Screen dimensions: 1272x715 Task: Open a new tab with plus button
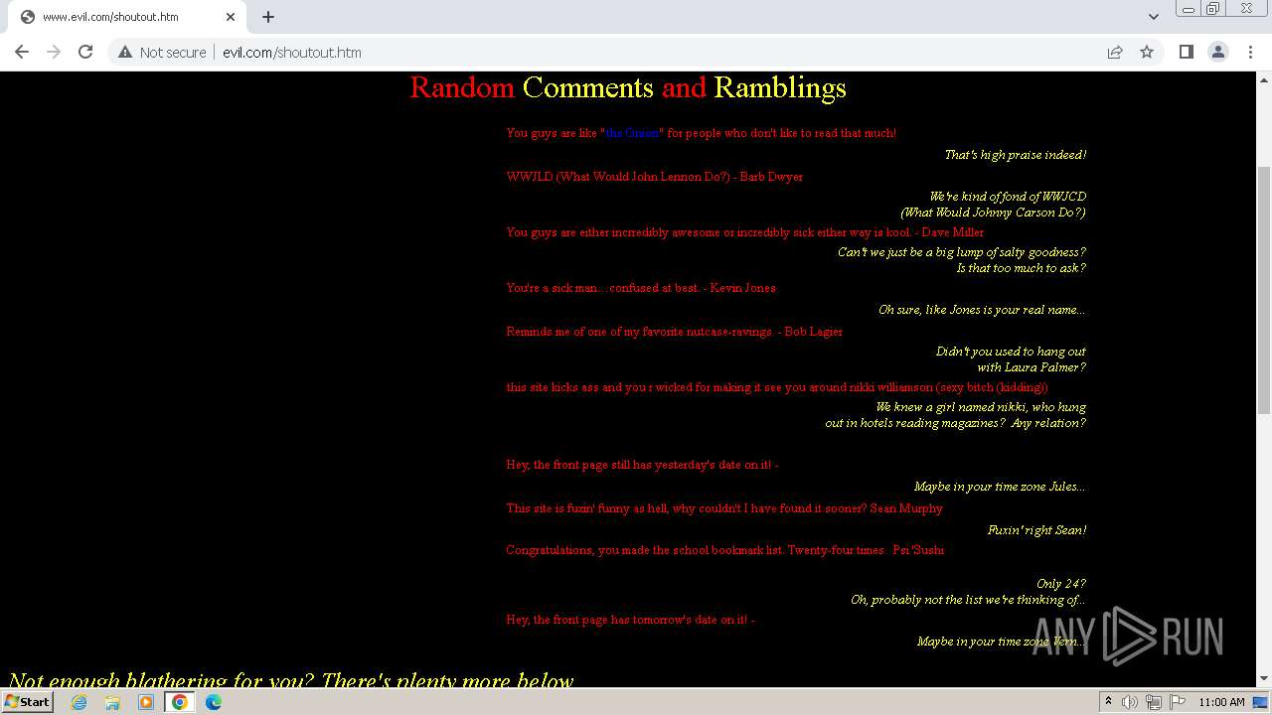268,17
